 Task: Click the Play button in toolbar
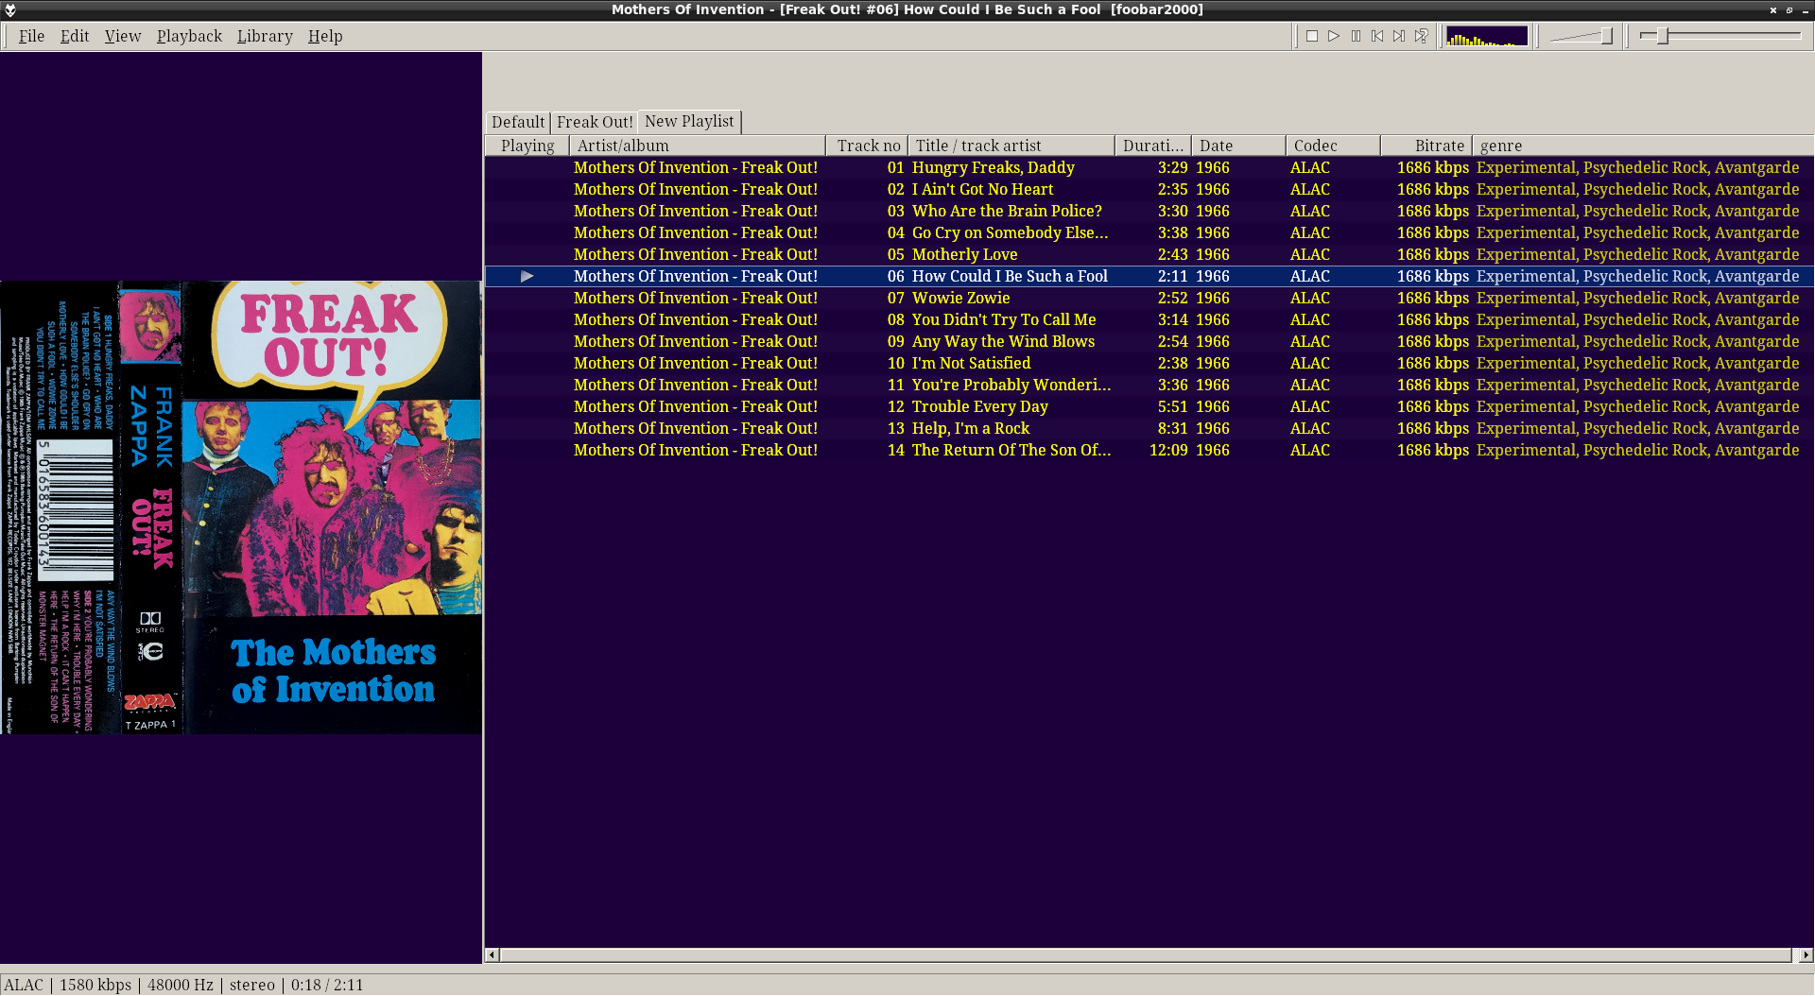pos(1334,36)
